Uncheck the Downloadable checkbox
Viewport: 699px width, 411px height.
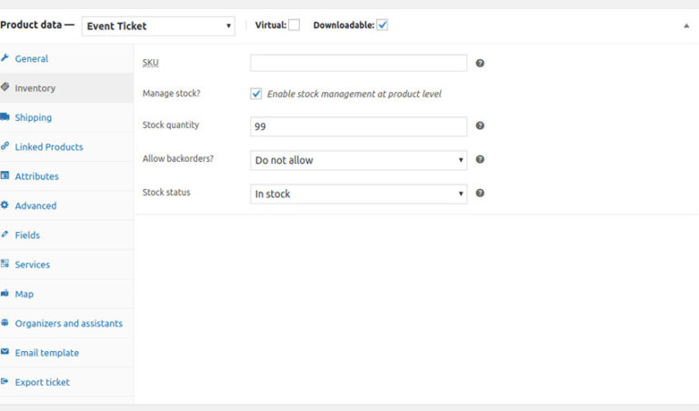tap(383, 25)
